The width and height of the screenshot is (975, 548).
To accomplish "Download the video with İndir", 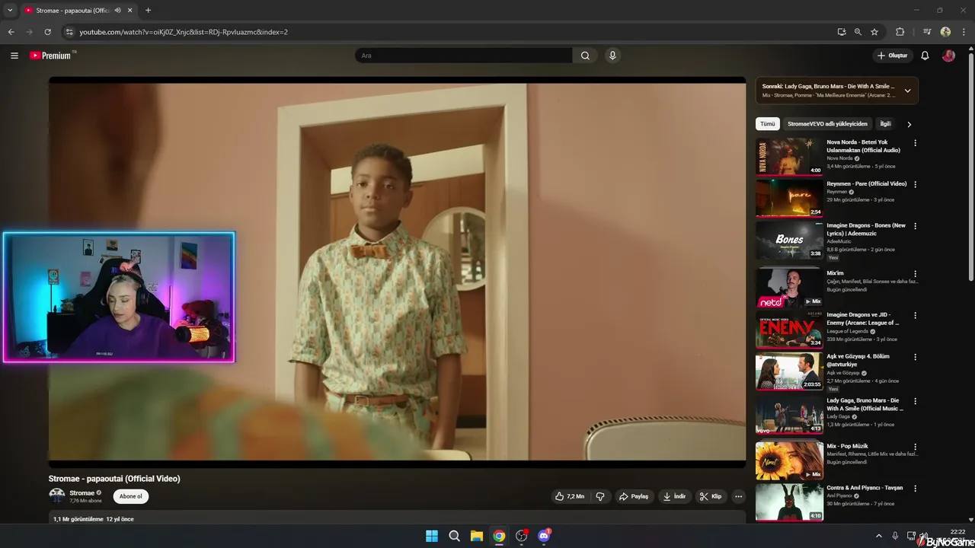I will 675,496.
